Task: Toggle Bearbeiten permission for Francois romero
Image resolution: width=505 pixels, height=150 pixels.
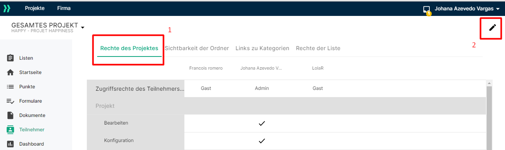Action: pyautogui.click(x=206, y=123)
